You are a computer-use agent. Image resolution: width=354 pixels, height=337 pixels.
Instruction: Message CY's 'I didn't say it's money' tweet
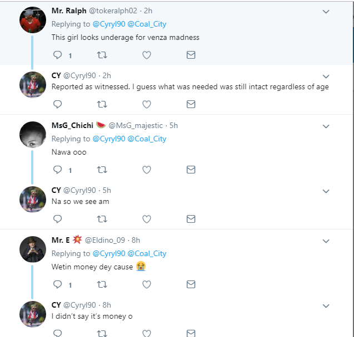click(191, 333)
